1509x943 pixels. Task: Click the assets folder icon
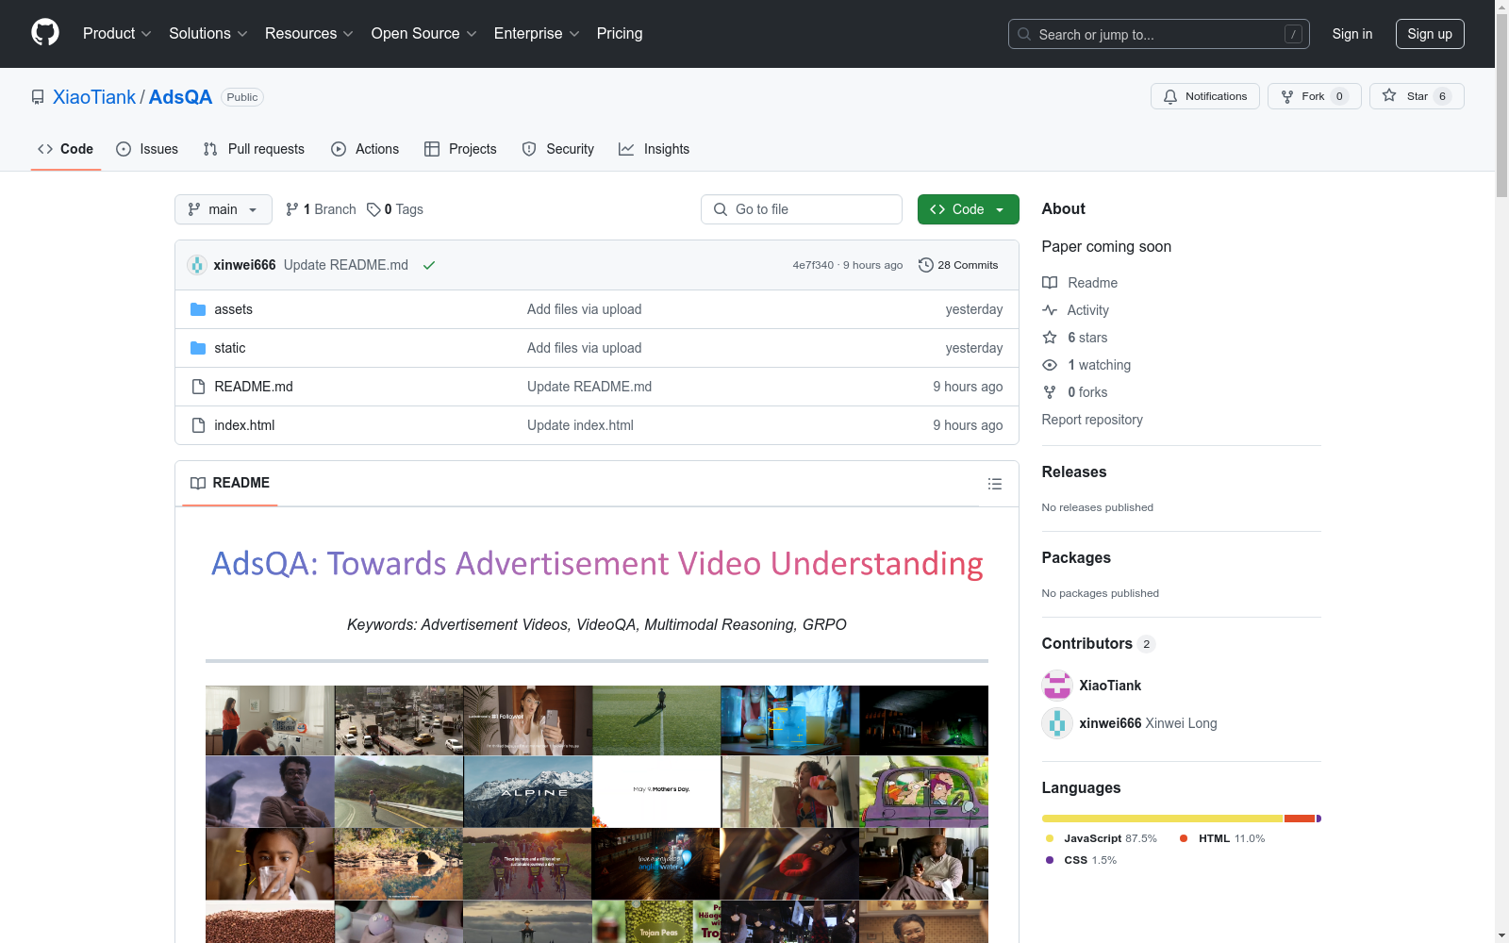pos(198,309)
